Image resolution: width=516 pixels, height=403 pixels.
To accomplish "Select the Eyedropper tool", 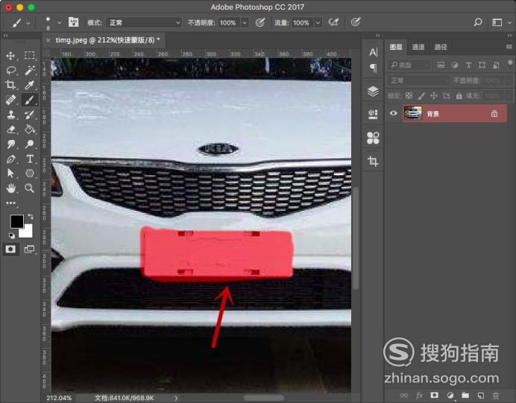I will [x=30, y=85].
